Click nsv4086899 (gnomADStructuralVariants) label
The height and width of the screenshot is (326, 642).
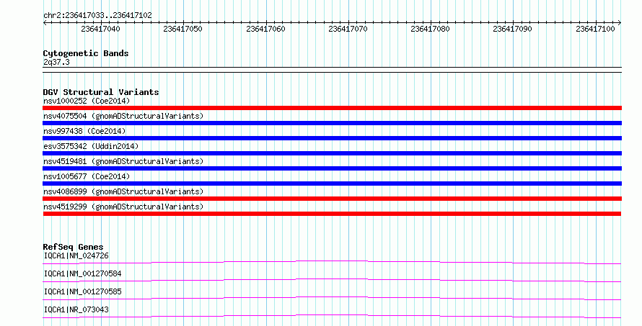point(123,191)
